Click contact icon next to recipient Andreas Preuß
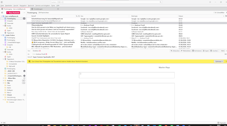The width and height of the screenshot is (227, 126). tap(46, 54)
